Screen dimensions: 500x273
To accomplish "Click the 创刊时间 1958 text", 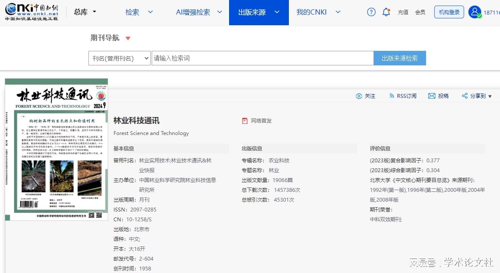I will coord(132,269).
